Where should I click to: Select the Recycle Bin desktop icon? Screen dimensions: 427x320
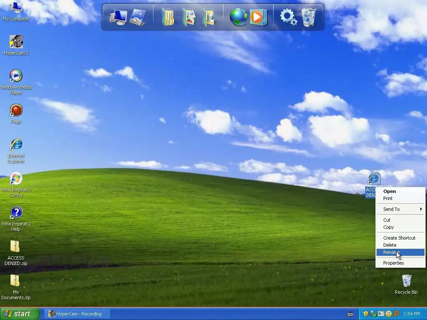pos(406,284)
